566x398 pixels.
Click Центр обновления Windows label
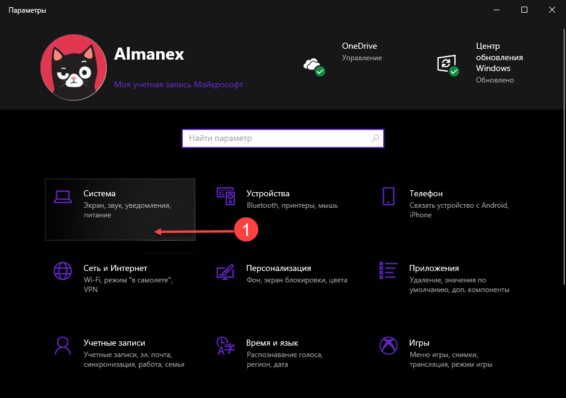point(499,57)
